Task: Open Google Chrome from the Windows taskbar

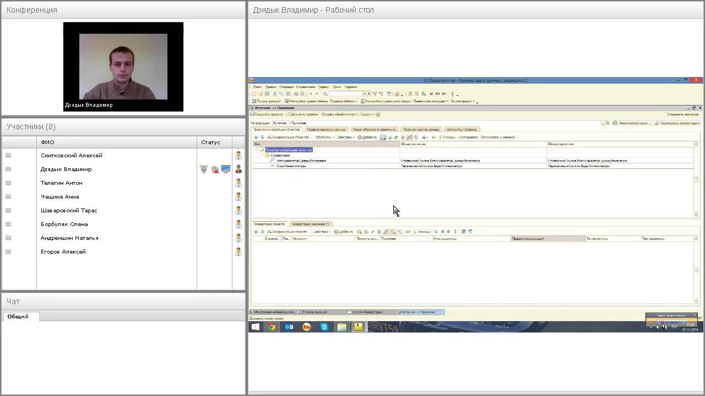Action: click(272, 327)
